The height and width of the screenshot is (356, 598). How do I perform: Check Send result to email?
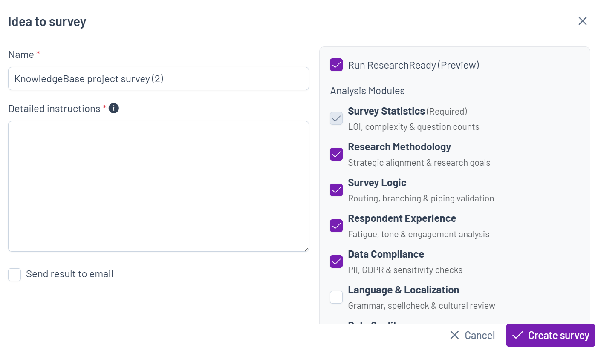(x=14, y=275)
